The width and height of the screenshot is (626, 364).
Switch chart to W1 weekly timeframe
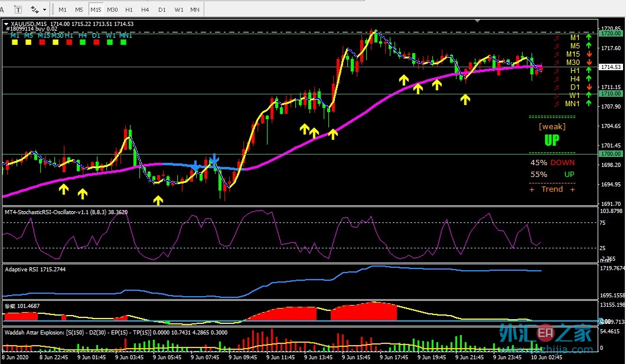178,9
